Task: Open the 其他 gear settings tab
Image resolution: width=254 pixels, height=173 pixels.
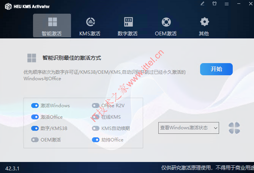Action: click(x=204, y=26)
